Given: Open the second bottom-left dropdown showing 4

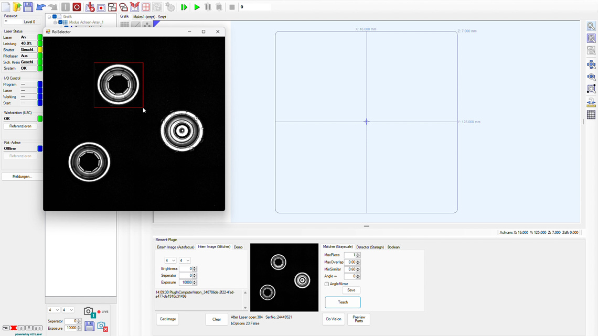Looking at the screenshot, I should pos(68,310).
